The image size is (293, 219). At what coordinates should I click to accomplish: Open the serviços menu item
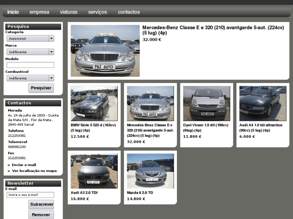point(98,12)
